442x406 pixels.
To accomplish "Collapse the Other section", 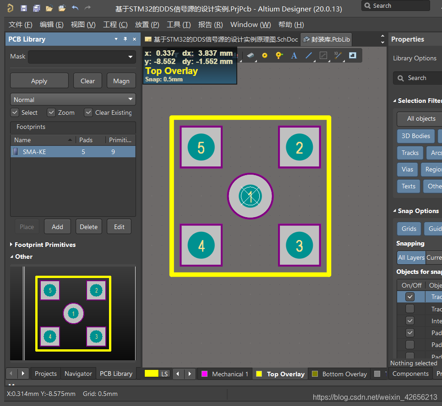I will coord(11,256).
